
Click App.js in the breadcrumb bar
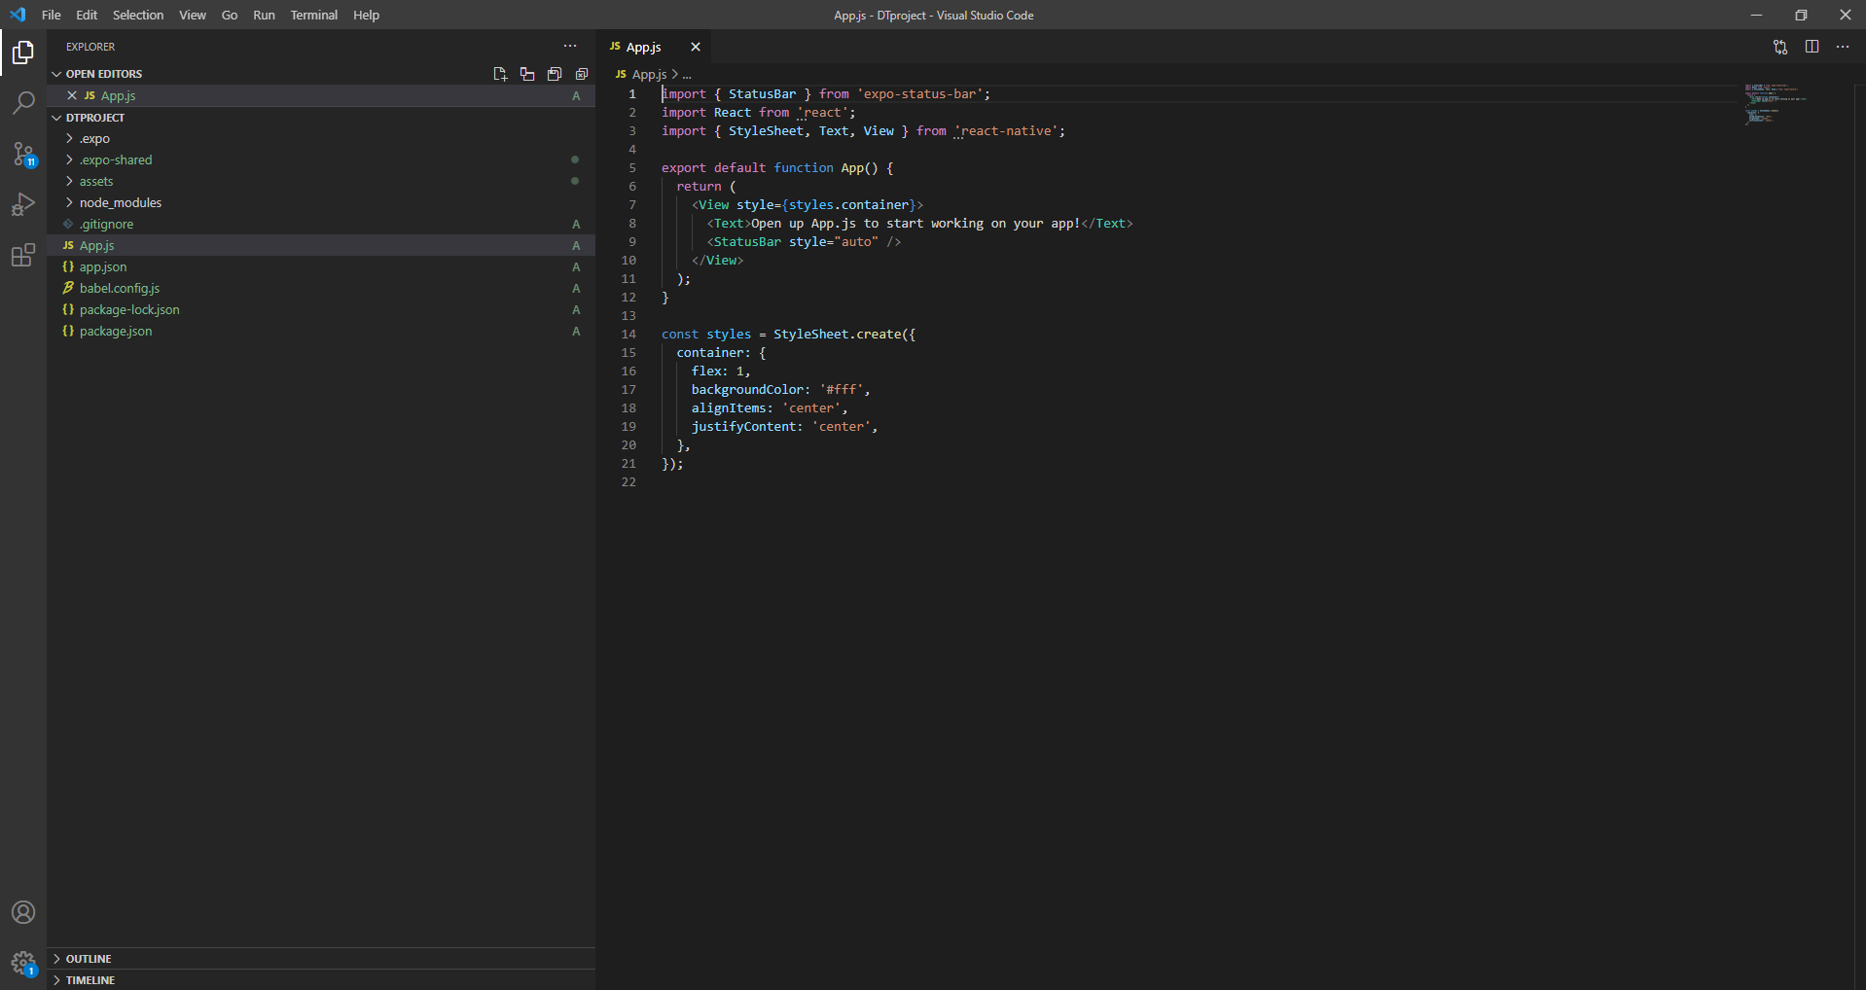click(x=649, y=74)
